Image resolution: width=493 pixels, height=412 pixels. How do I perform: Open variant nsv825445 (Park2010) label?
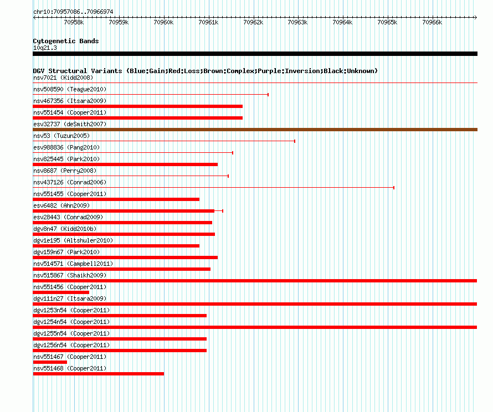pyautogui.click(x=66, y=159)
